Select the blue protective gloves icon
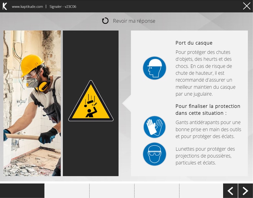The width and height of the screenshot is (253, 198). (x=154, y=127)
